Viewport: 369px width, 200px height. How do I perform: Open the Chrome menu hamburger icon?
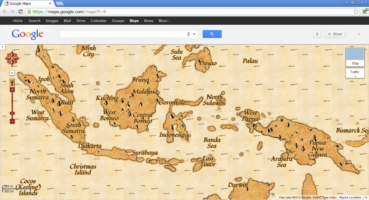[365, 11]
